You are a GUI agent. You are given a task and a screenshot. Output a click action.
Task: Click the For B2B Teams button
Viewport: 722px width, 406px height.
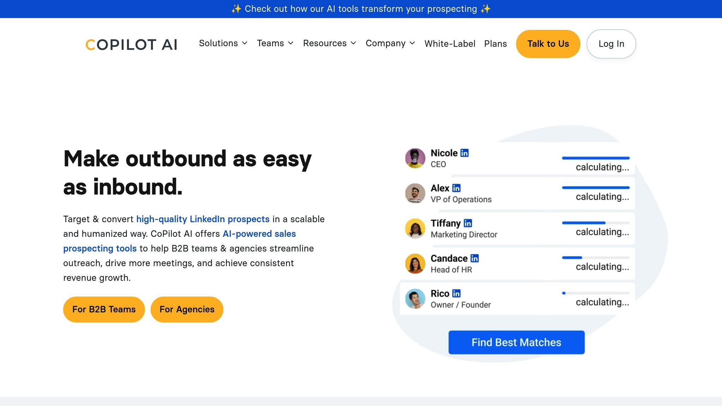(x=104, y=309)
